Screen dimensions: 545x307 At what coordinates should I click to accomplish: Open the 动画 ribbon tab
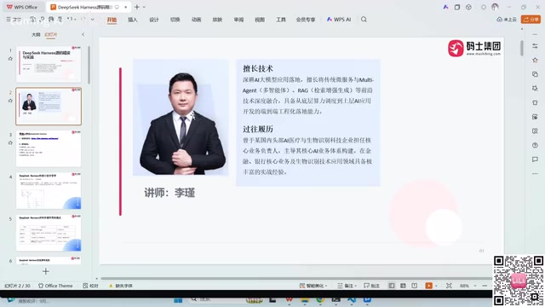coord(197,20)
